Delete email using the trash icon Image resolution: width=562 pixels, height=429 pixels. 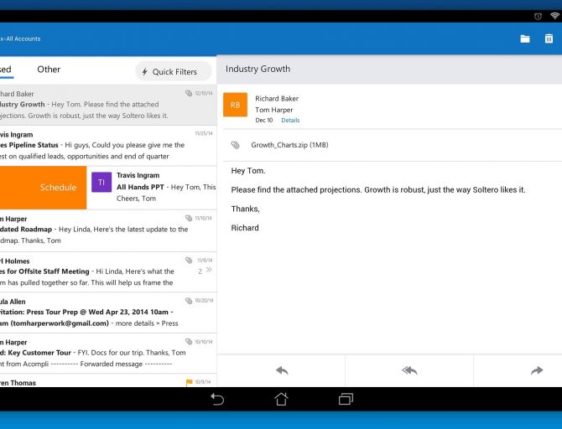pyautogui.click(x=549, y=39)
